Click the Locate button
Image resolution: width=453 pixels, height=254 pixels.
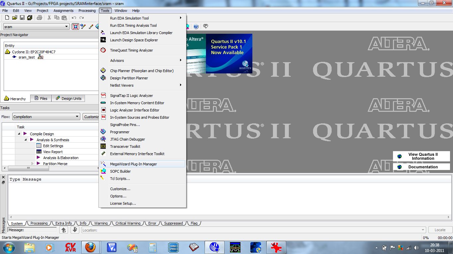point(440,230)
